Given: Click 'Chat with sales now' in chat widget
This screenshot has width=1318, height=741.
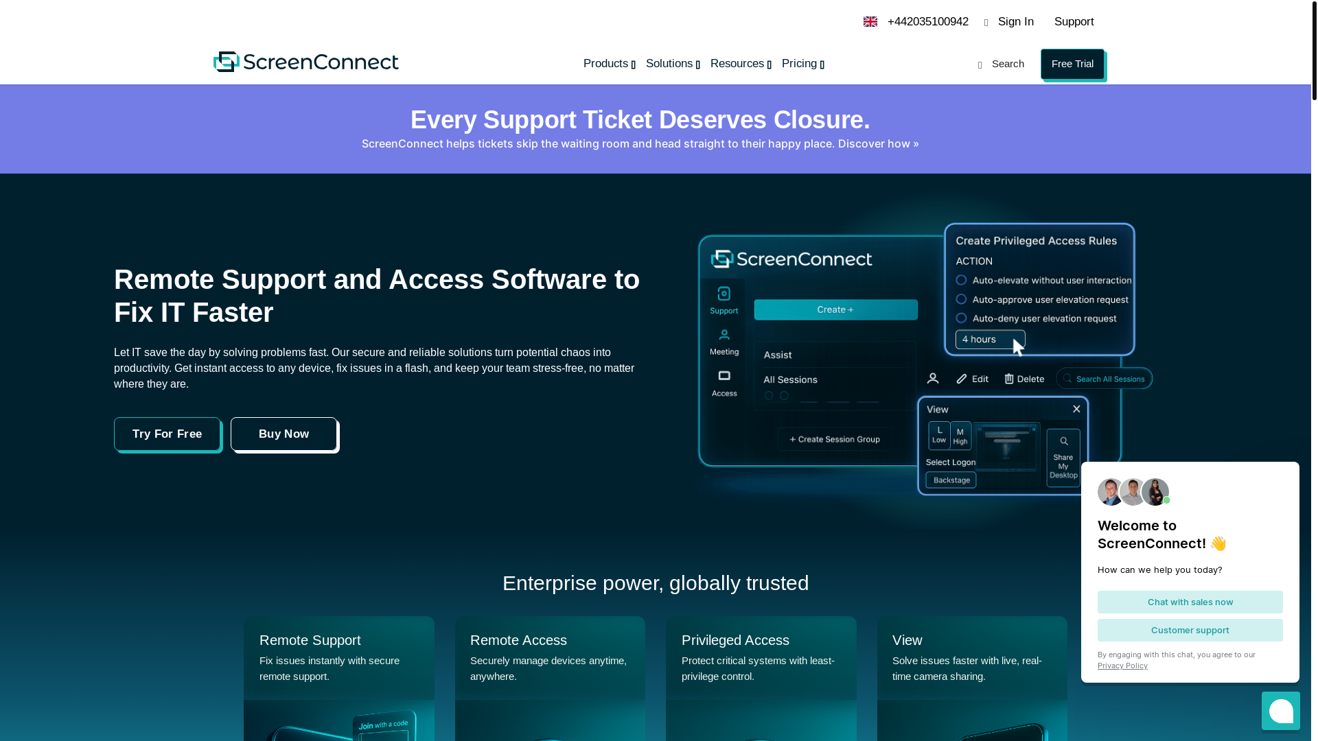Looking at the screenshot, I should coord(1190,602).
